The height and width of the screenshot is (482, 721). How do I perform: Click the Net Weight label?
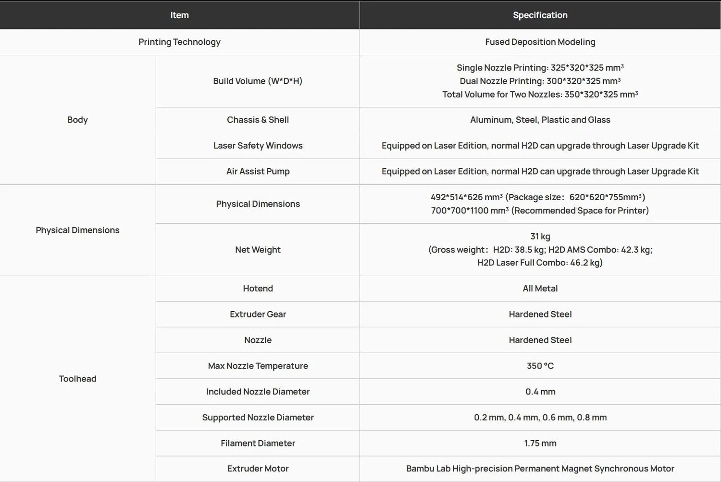point(258,250)
